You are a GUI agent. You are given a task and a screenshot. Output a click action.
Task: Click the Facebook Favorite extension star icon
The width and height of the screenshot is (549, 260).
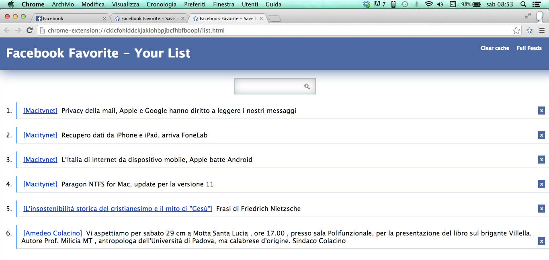pyautogui.click(x=530, y=31)
